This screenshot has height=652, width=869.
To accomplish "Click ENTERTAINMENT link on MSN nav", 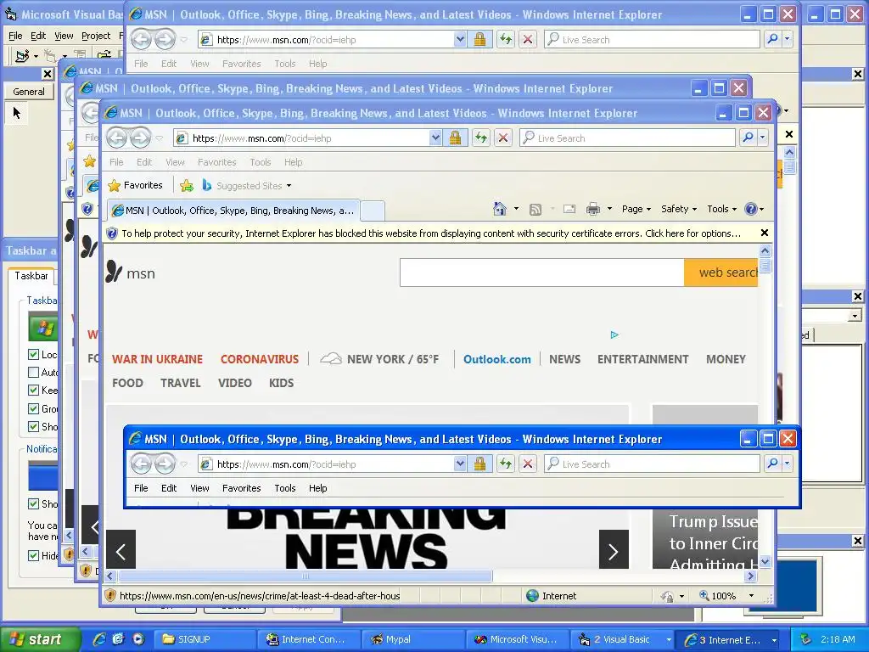I will (x=643, y=359).
